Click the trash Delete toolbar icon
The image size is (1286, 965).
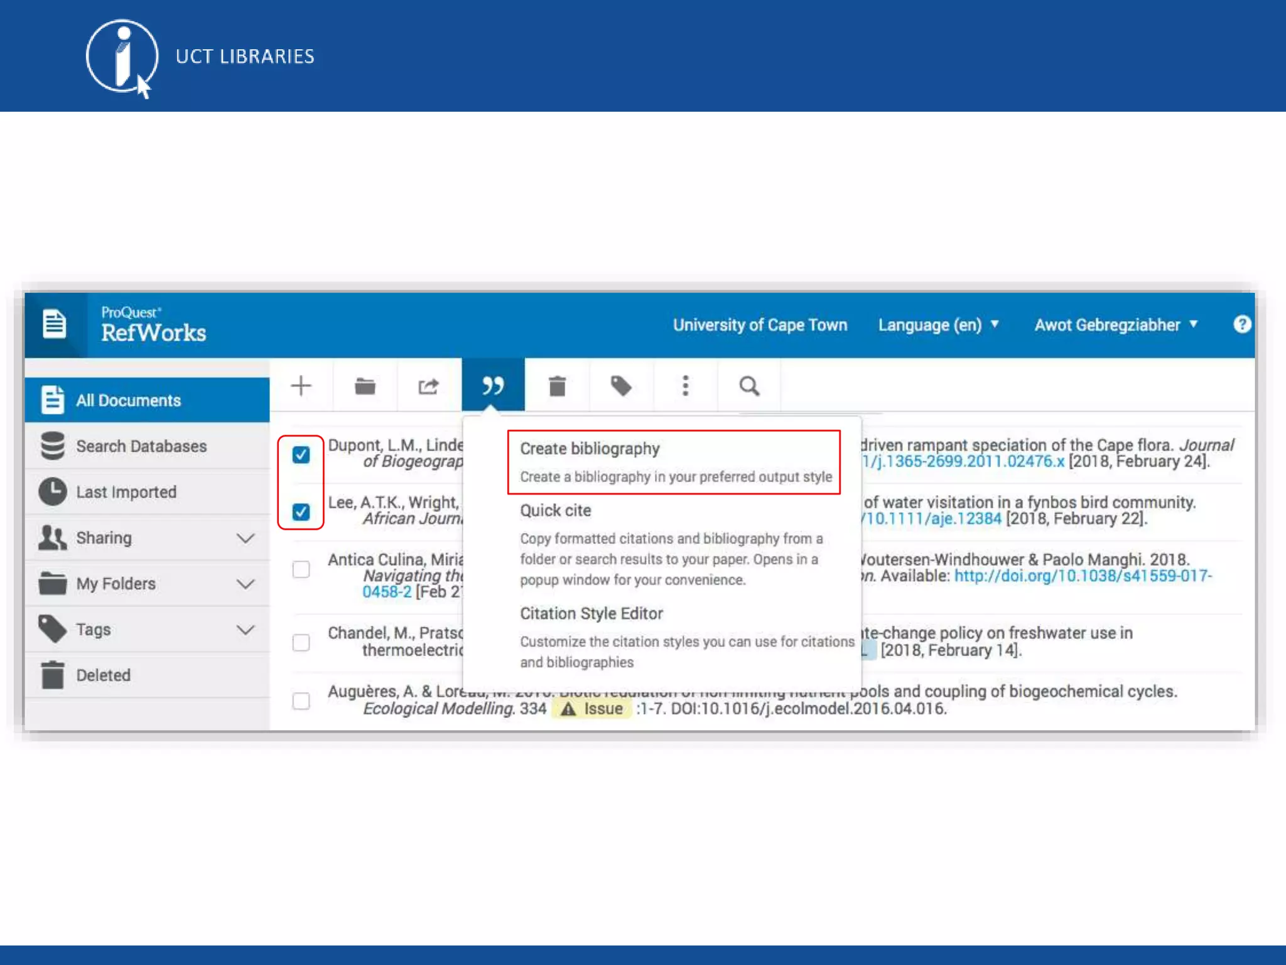coord(557,386)
